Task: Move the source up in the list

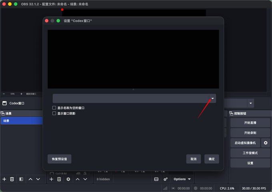Action: click(78, 179)
